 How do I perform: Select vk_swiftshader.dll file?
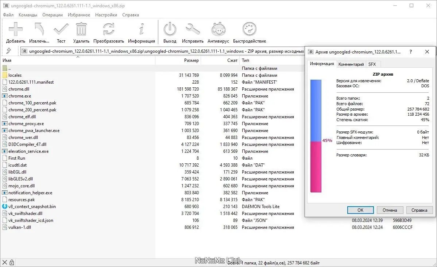[x=26, y=214]
